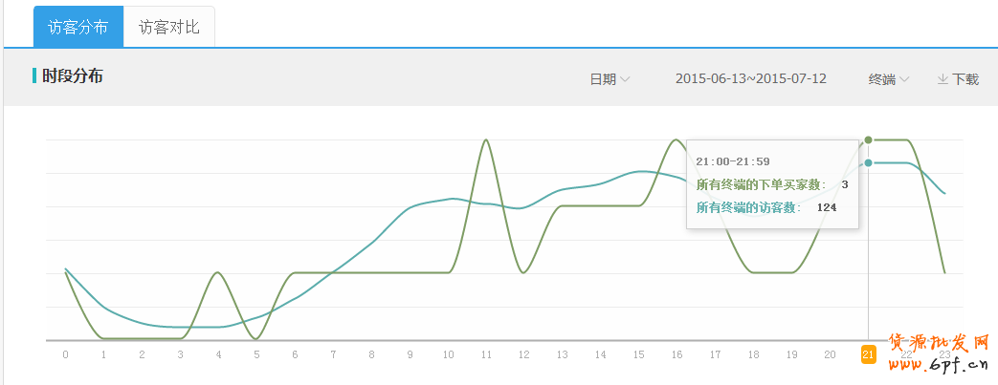This screenshot has height=385, width=998.
Task: Click the highlighted orange hour 21 marker
Action: [869, 354]
